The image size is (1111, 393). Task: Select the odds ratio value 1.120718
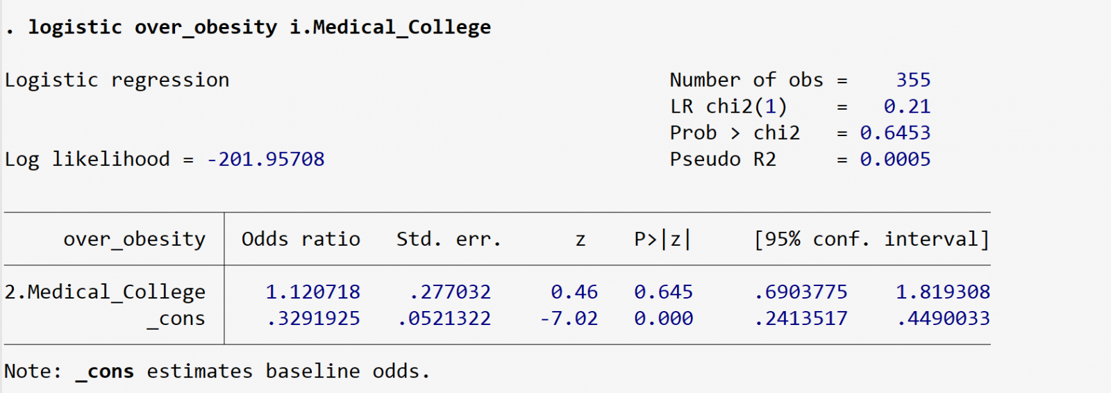pos(312,292)
